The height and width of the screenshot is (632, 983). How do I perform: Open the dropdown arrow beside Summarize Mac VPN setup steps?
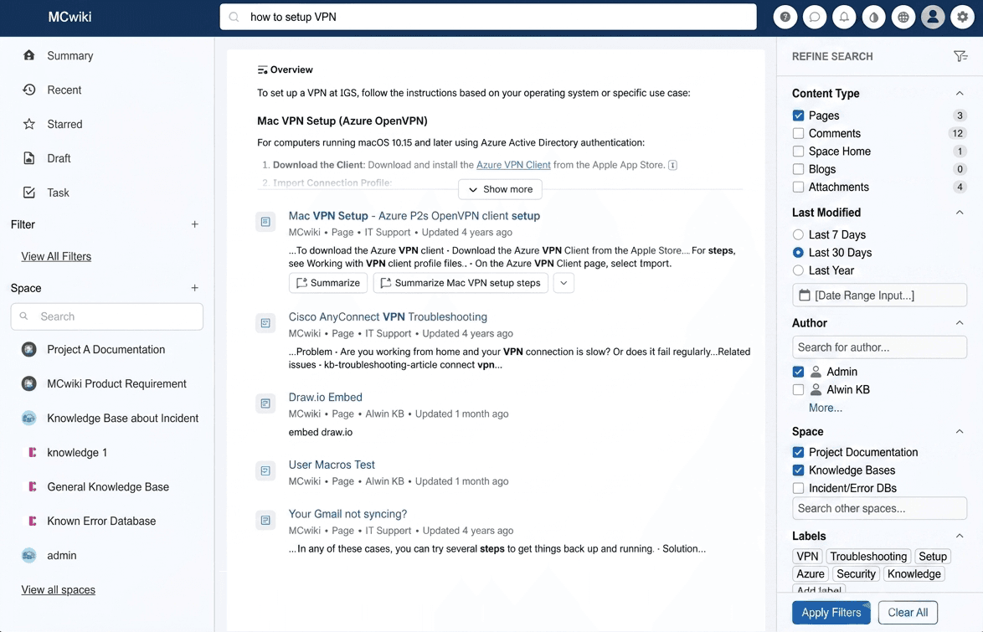coord(564,283)
